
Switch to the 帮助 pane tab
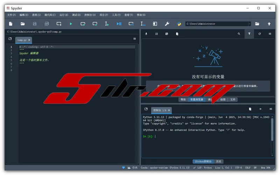183,100
